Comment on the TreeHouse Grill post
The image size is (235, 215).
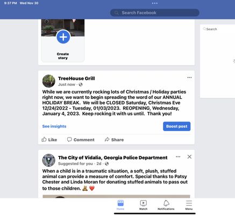(81, 140)
